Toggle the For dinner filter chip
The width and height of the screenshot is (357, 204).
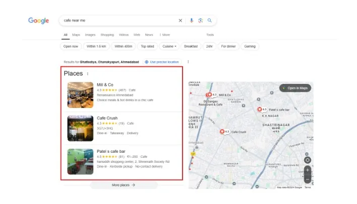pos(228,46)
